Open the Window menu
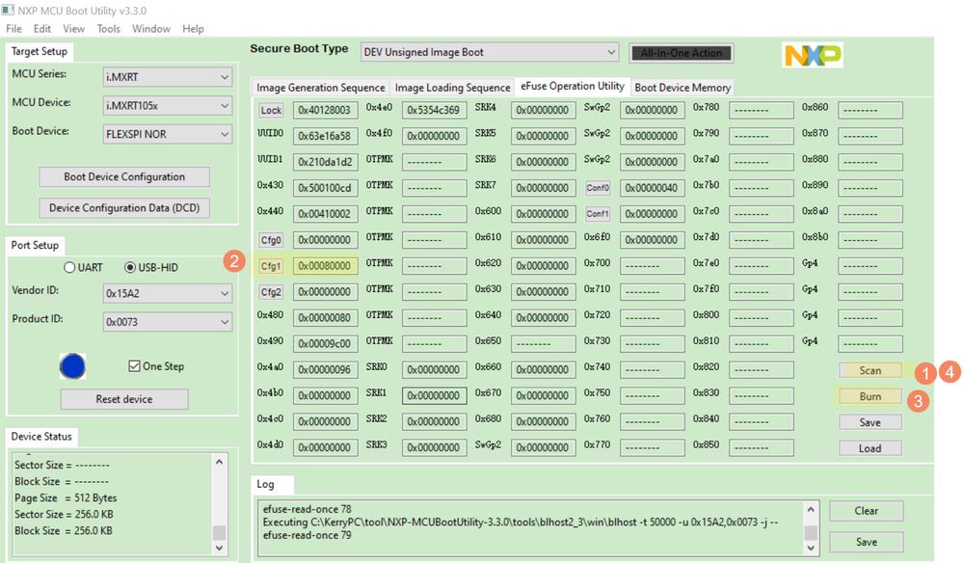The image size is (963, 563). click(151, 29)
